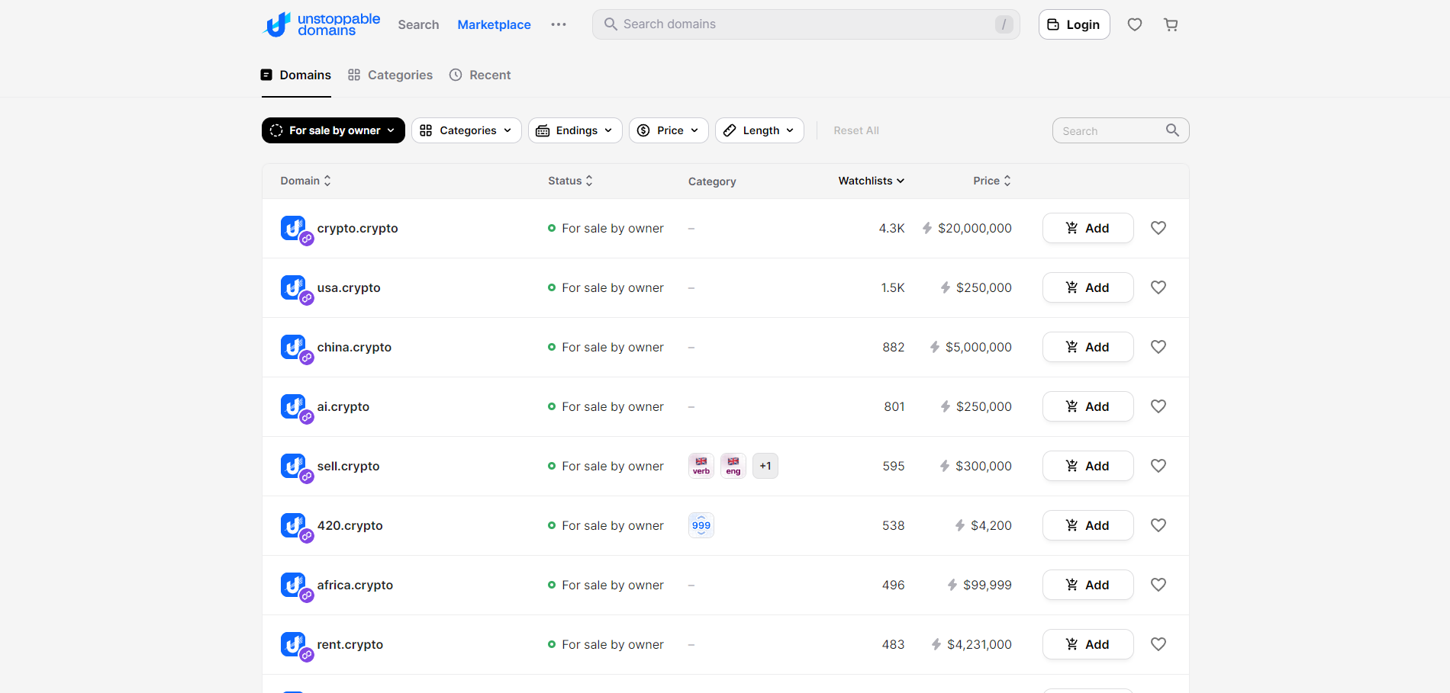The height and width of the screenshot is (693, 1450).
Task: Favorite 420.crypto with heart icon
Action: pos(1158,525)
